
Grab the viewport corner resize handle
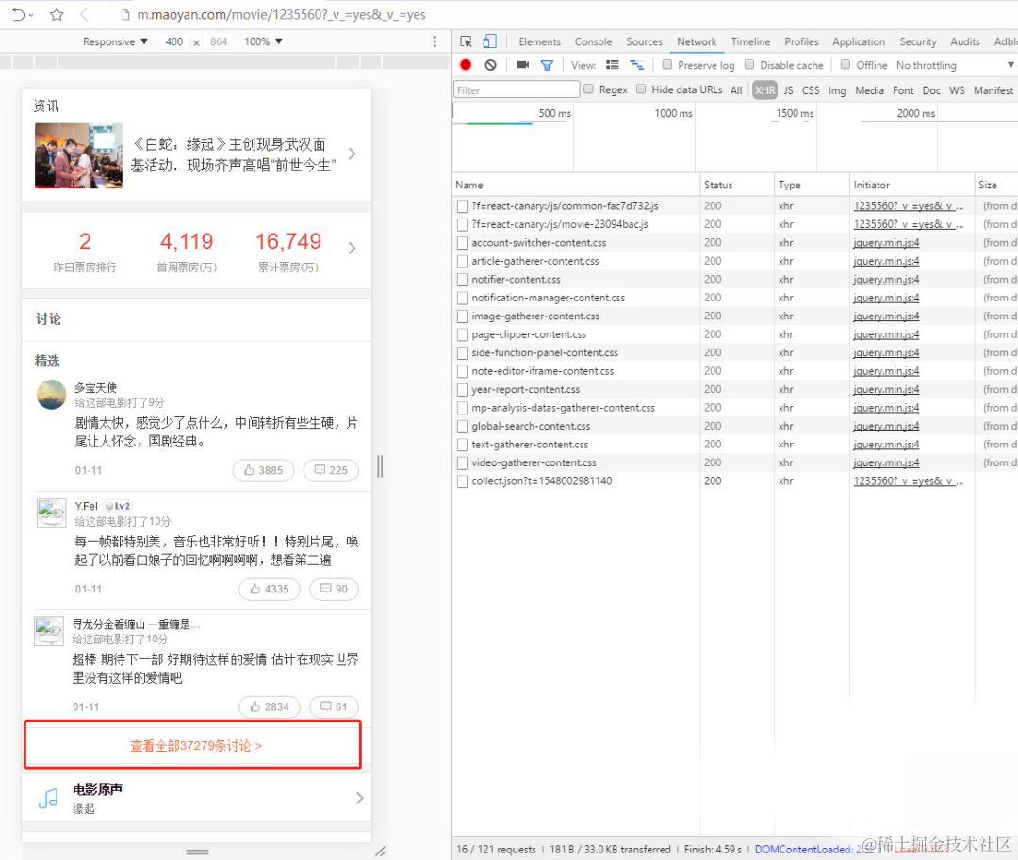click(x=381, y=851)
